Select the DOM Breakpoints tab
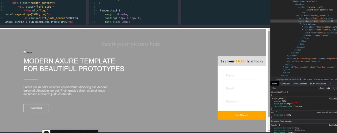 click(318, 83)
